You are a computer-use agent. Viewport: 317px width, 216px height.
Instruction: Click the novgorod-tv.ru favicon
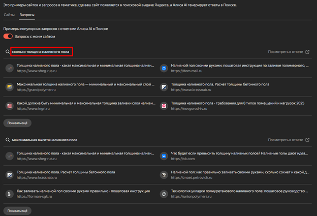tap(164, 106)
